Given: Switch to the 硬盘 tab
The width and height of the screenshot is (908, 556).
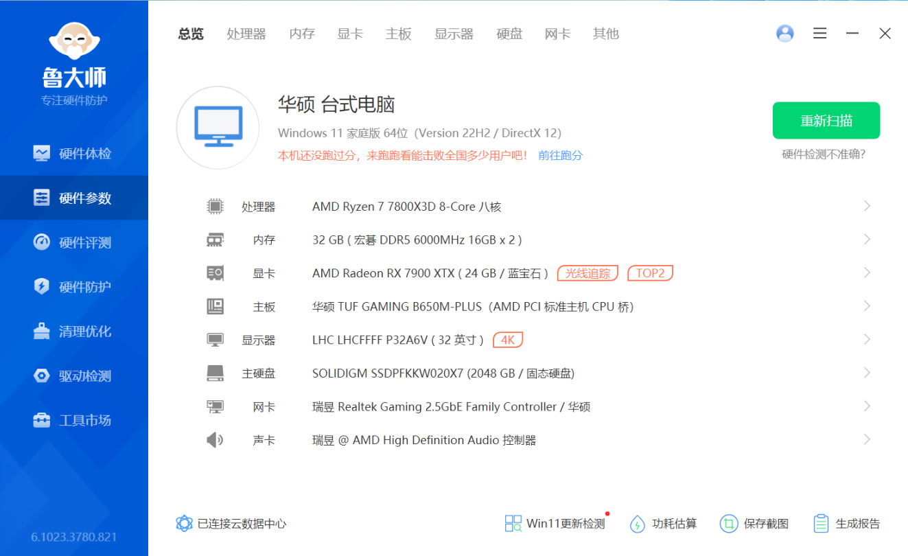Looking at the screenshot, I should click(510, 34).
